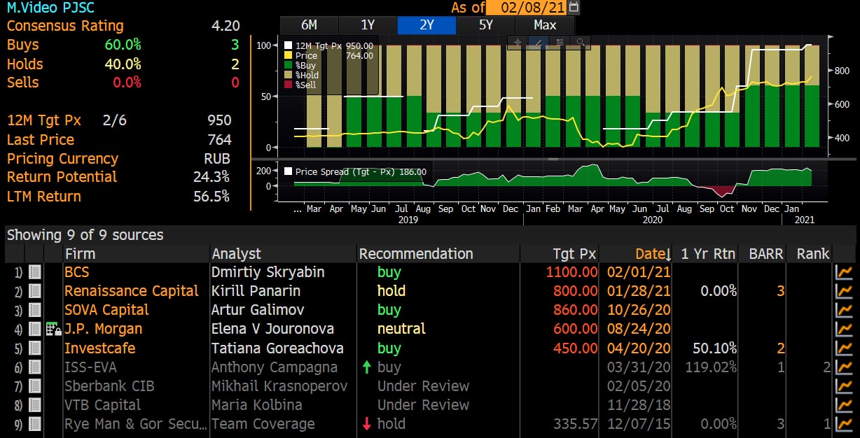This screenshot has height=438, width=860.
Task: Open the report document icon for BCS
Action: [x=35, y=272]
